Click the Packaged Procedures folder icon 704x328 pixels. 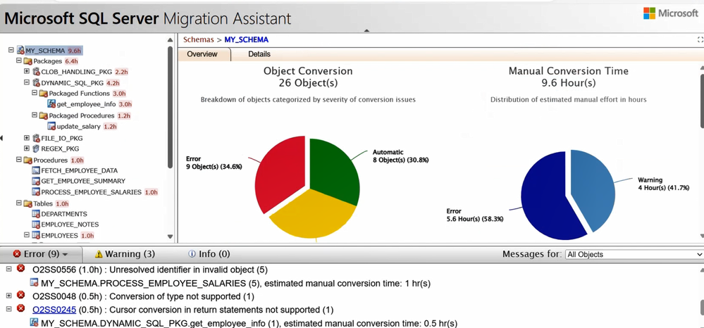point(44,115)
